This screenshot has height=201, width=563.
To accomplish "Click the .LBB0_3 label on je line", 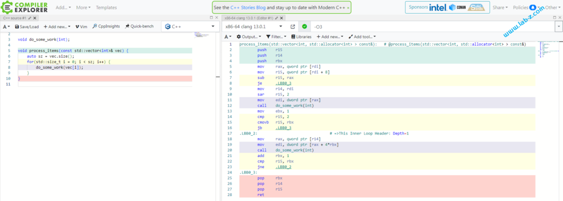I will (283, 83).
